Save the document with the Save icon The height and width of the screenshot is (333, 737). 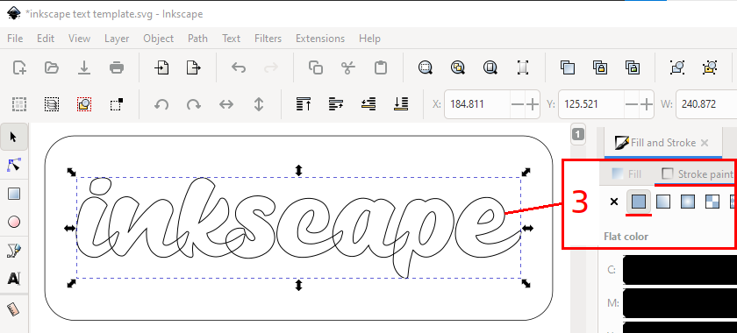pos(84,67)
